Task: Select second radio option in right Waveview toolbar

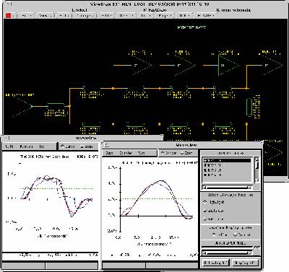Action: 186,153
